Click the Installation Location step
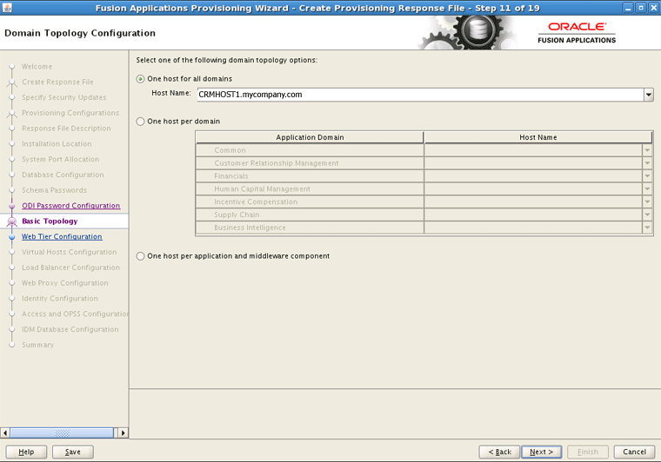The height and width of the screenshot is (462, 661). coord(57,144)
